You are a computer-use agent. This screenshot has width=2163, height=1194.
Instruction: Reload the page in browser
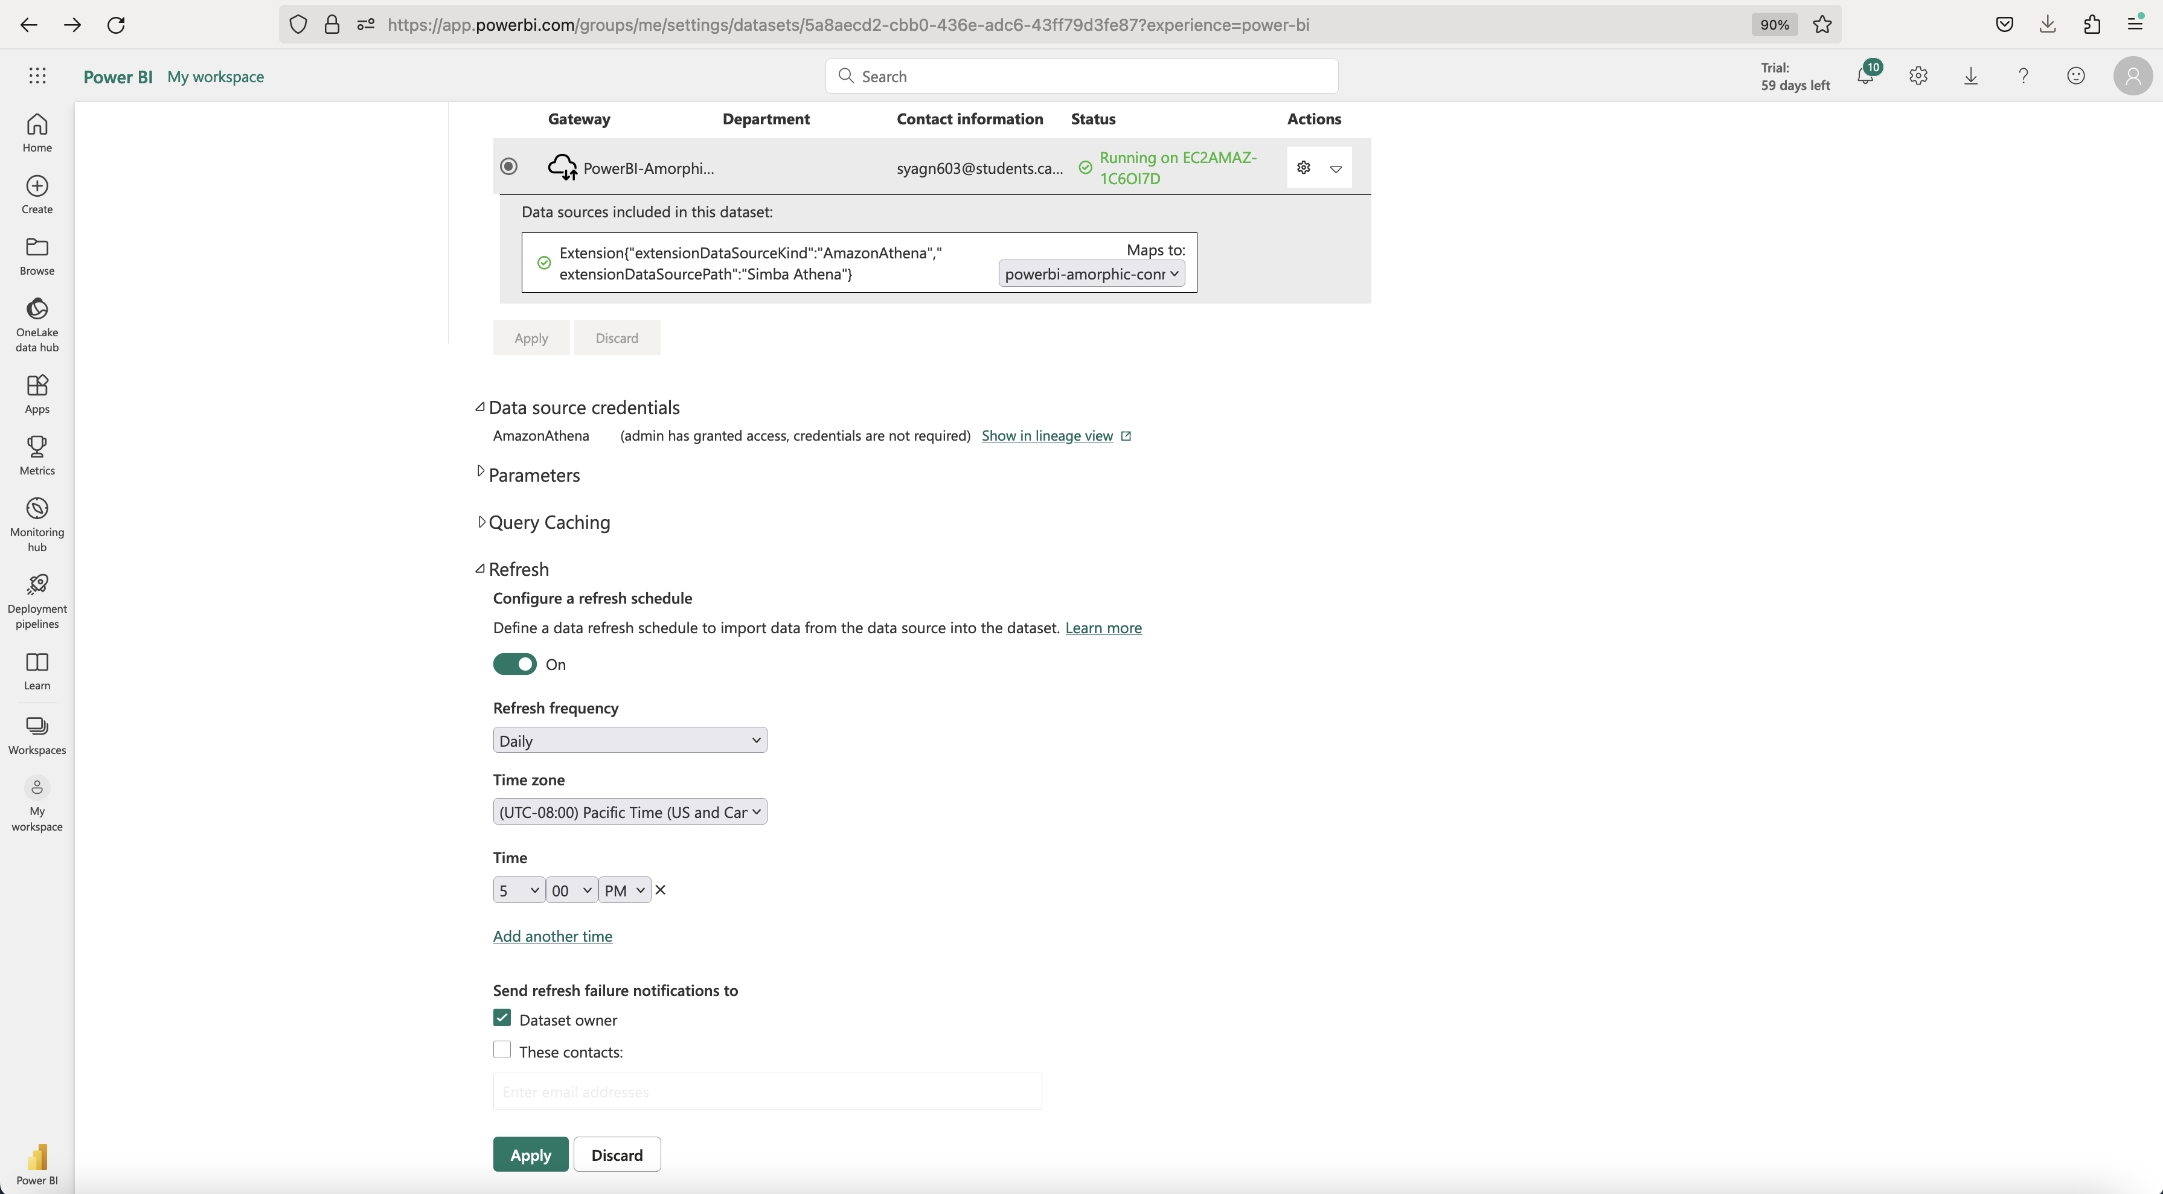[x=116, y=24]
